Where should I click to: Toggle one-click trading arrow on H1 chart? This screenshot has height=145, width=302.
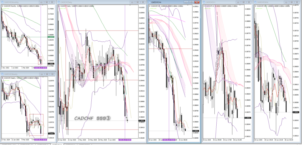pos(204,6)
